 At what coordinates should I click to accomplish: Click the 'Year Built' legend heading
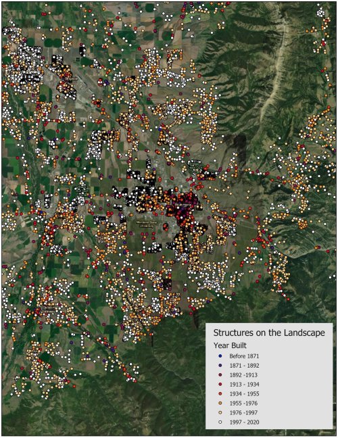[x=230, y=345]
